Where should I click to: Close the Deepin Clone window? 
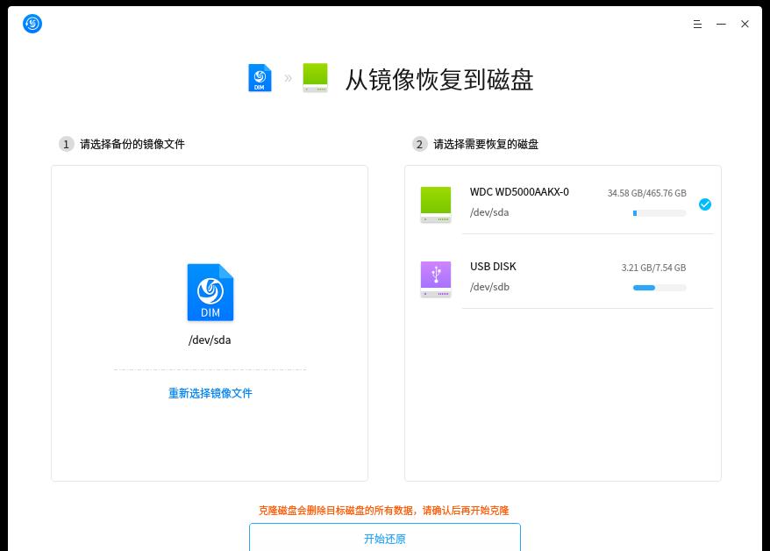click(x=745, y=25)
